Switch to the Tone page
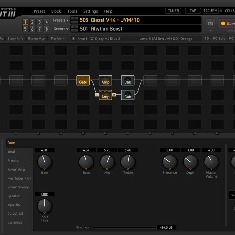 coord(11,143)
